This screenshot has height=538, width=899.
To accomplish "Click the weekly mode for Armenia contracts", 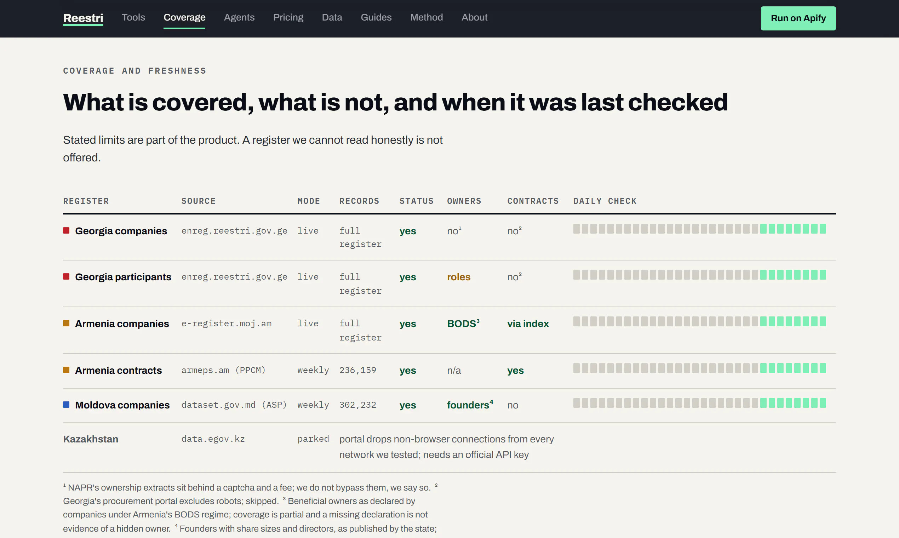I will (x=313, y=370).
